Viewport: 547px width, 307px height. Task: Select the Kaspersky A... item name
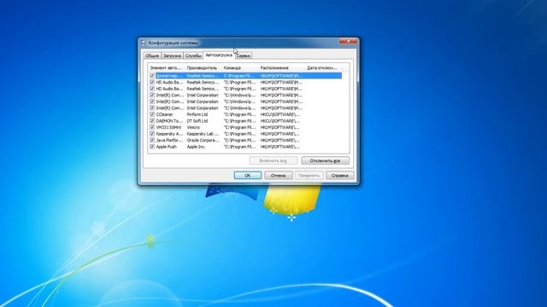(x=169, y=134)
